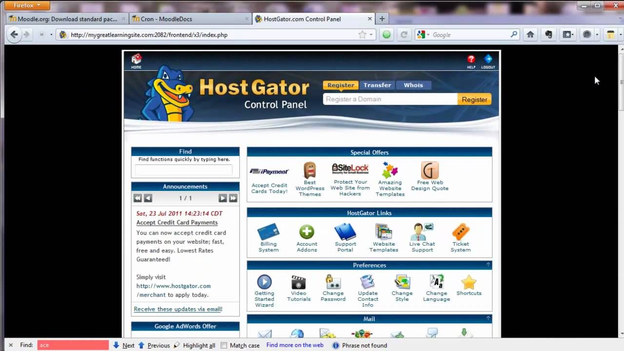Find Next match in find bar
Image resolution: width=624 pixels, height=351 pixels.
click(124, 345)
